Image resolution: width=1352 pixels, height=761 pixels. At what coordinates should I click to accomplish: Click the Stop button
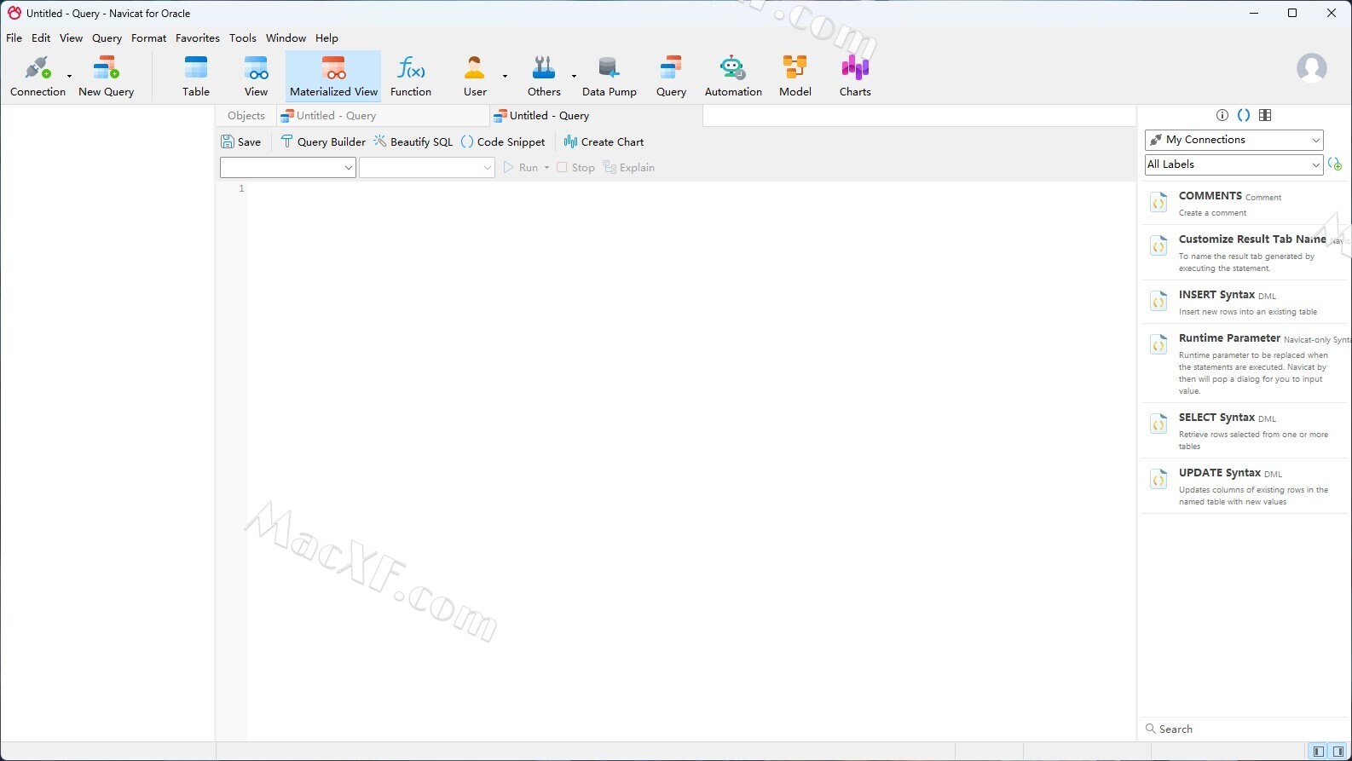click(575, 168)
